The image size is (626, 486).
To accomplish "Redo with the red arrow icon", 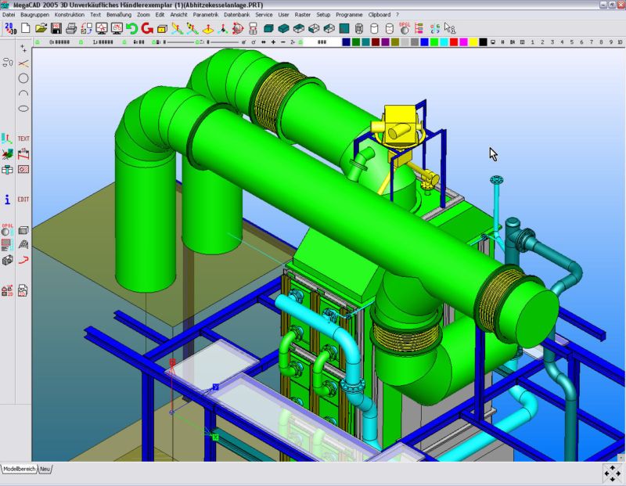I will (146, 28).
